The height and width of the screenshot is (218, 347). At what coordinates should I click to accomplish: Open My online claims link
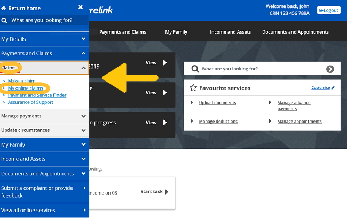click(25, 88)
